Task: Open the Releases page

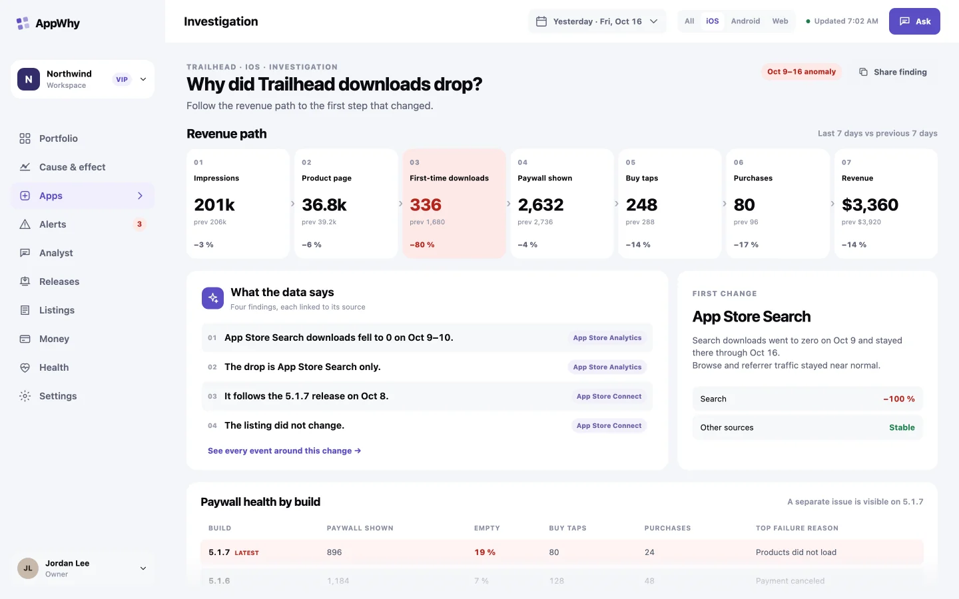Action: [x=83, y=282]
